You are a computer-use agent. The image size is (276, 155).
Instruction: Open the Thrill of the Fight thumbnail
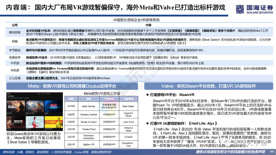click(53, 122)
